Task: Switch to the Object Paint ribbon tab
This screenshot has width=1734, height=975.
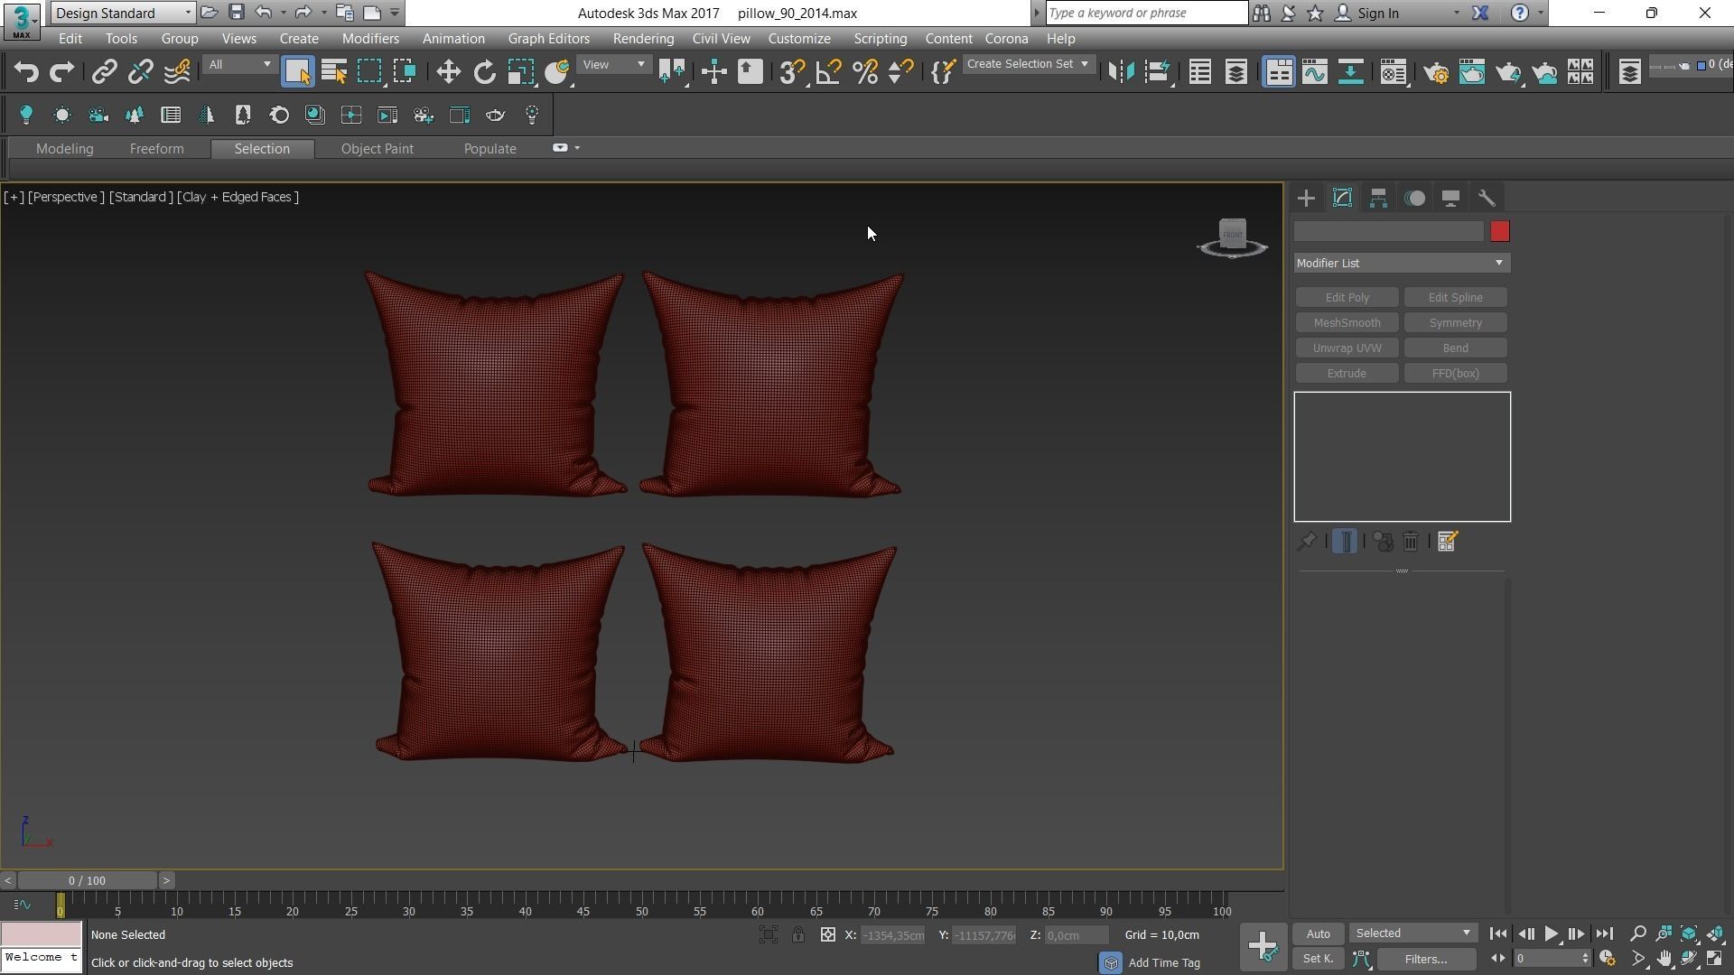Action: click(377, 149)
